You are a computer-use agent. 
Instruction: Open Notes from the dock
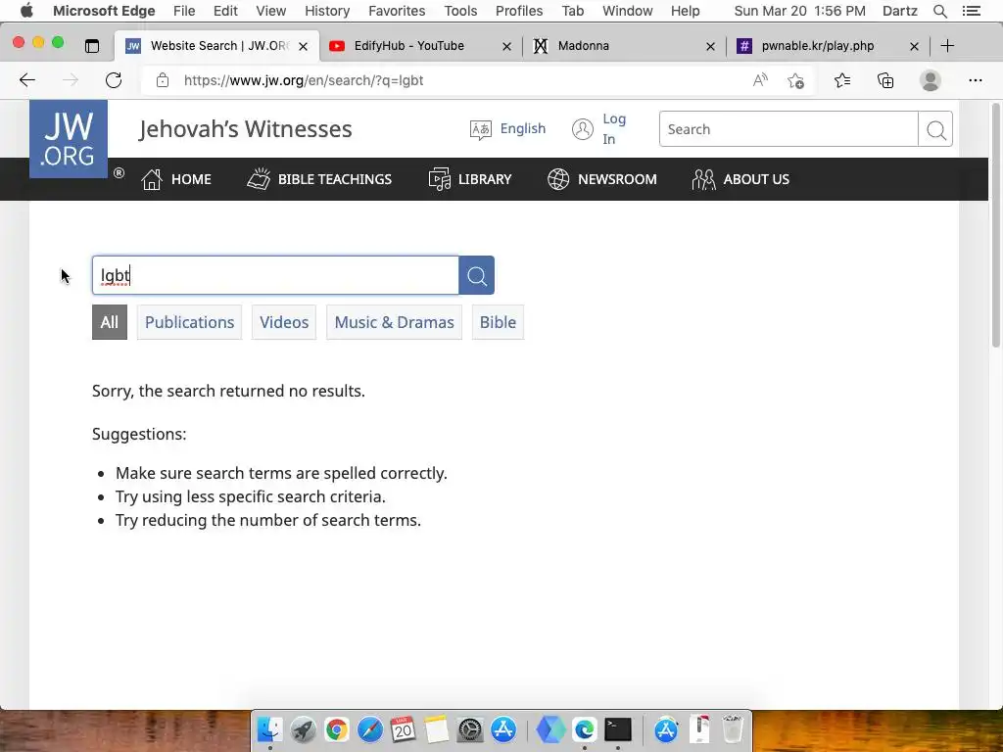click(x=437, y=729)
